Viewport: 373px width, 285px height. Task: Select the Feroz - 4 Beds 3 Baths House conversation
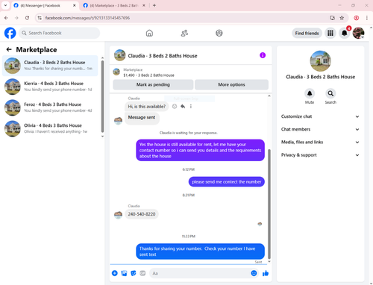[x=50, y=107]
